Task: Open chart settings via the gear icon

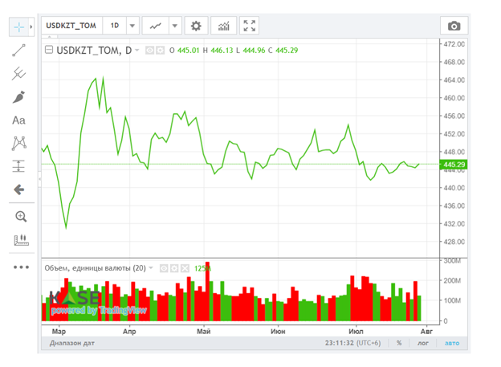Action: 196,26
